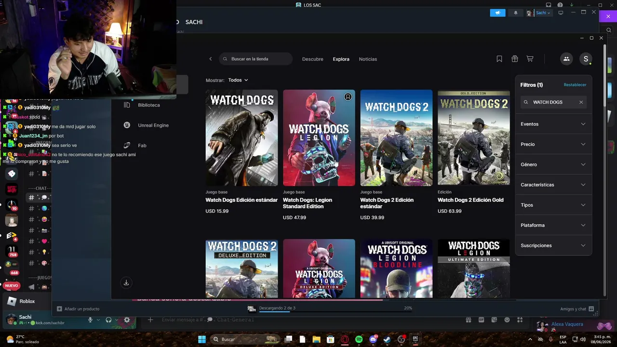Expand the Género filter section

tap(553, 164)
